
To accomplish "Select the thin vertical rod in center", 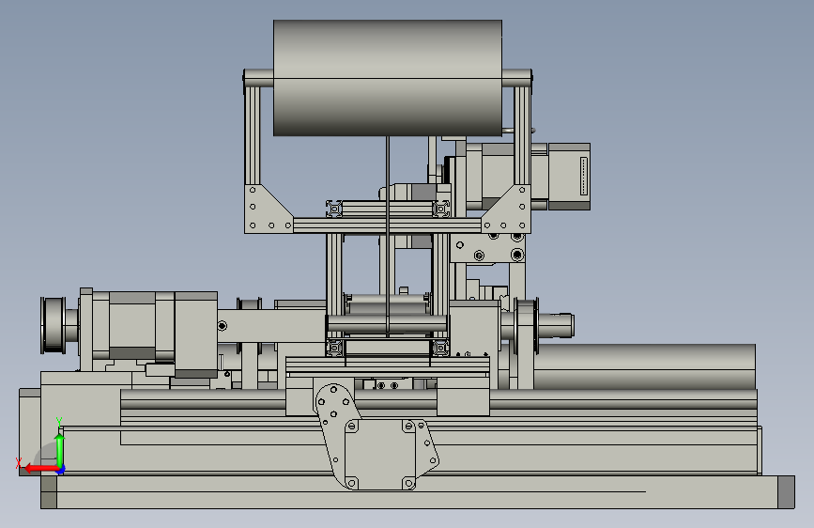I will pos(387,236).
